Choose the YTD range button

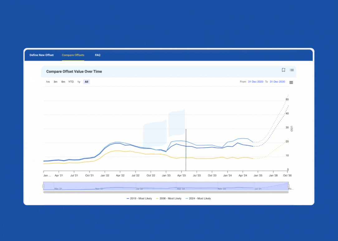coord(71,82)
